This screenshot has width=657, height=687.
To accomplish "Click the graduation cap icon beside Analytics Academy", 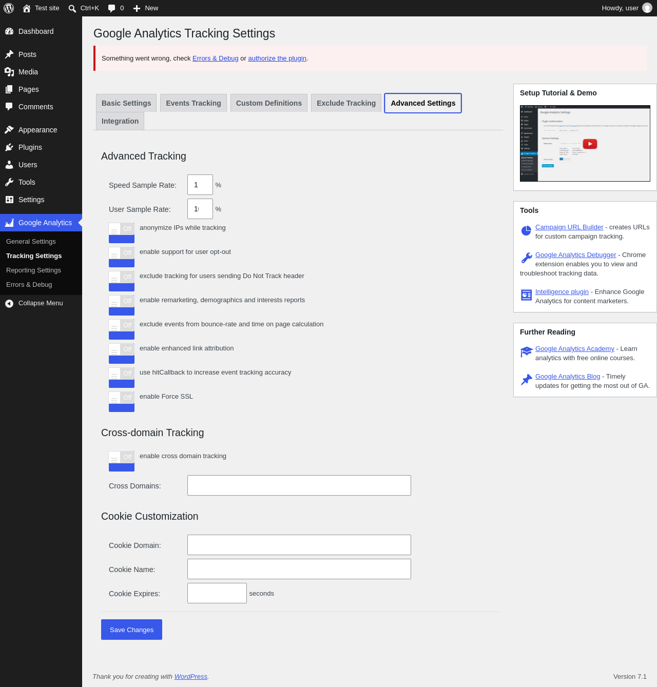I will 527,352.
